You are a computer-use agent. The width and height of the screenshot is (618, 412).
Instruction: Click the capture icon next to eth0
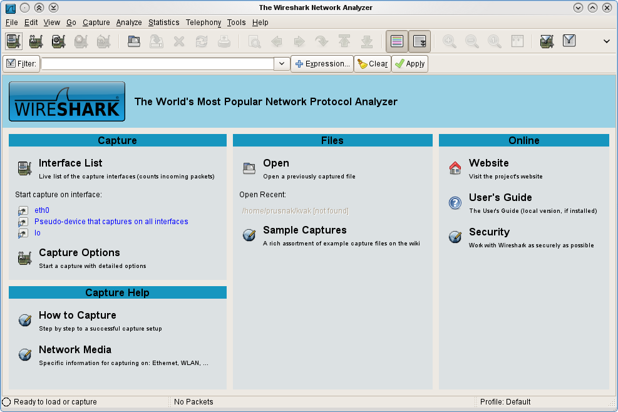click(x=23, y=210)
